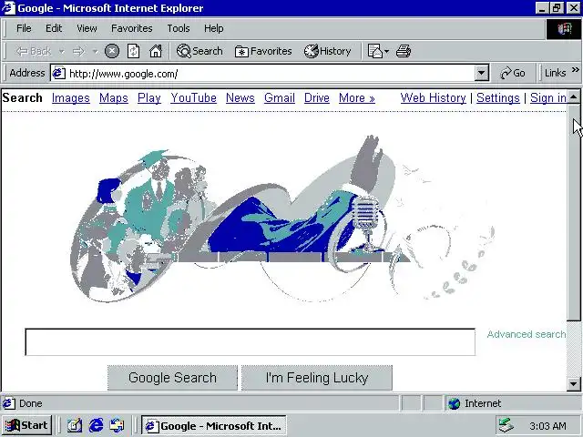
Task: Click the Internet Explorer title bar icon
Action: [8, 8]
